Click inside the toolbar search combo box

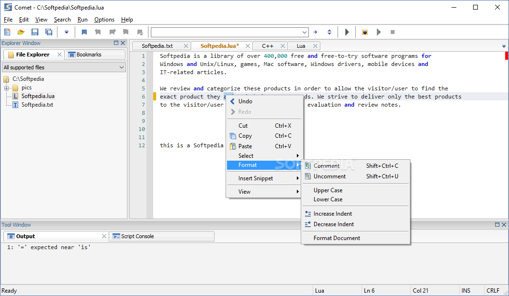[x=226, y=32]
